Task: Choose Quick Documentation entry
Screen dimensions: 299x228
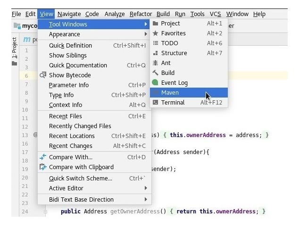Action: point(94,65)
